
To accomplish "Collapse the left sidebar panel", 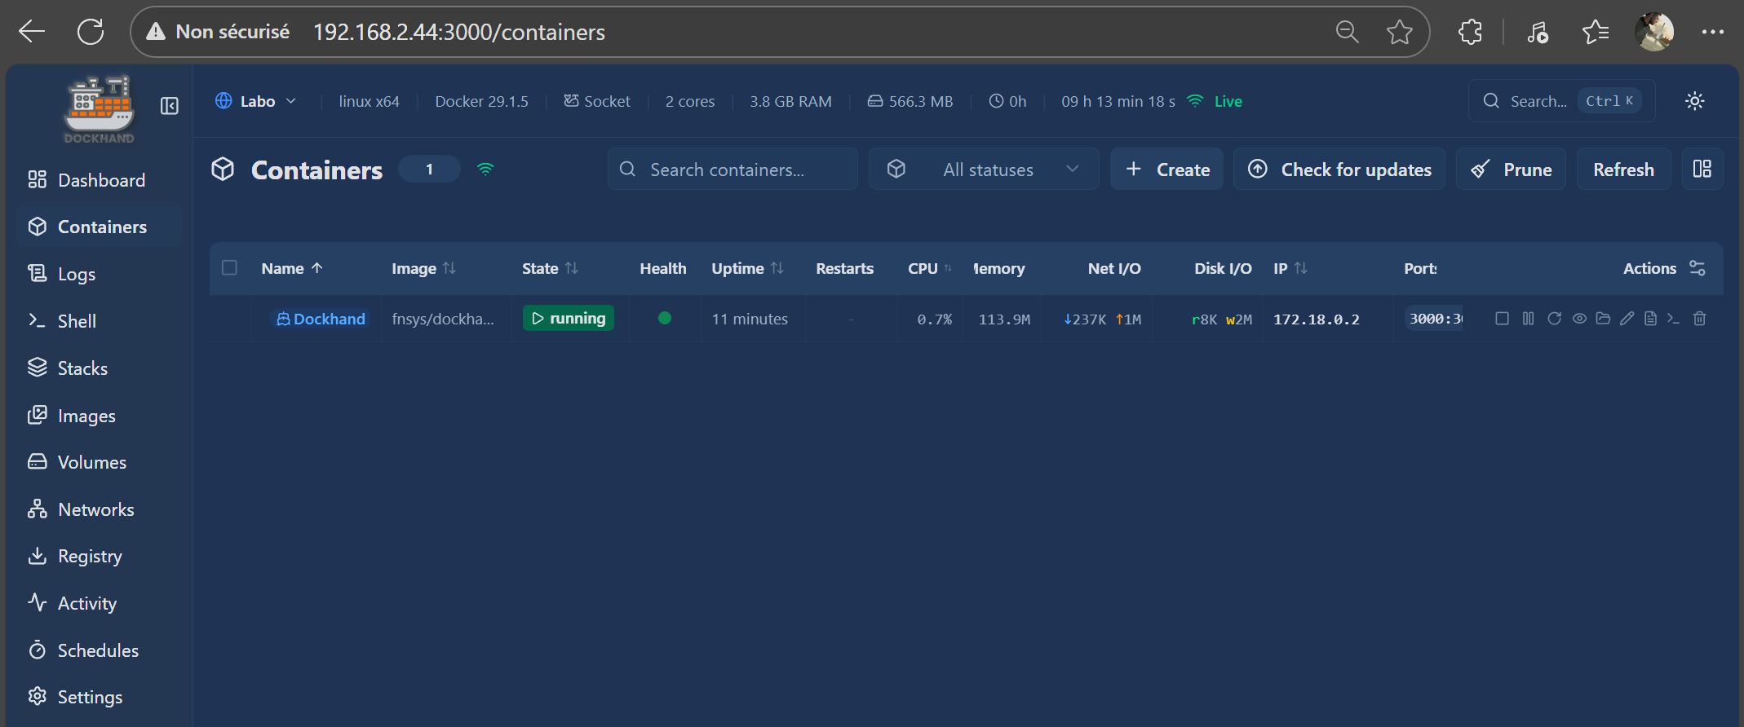I will 170,106.
